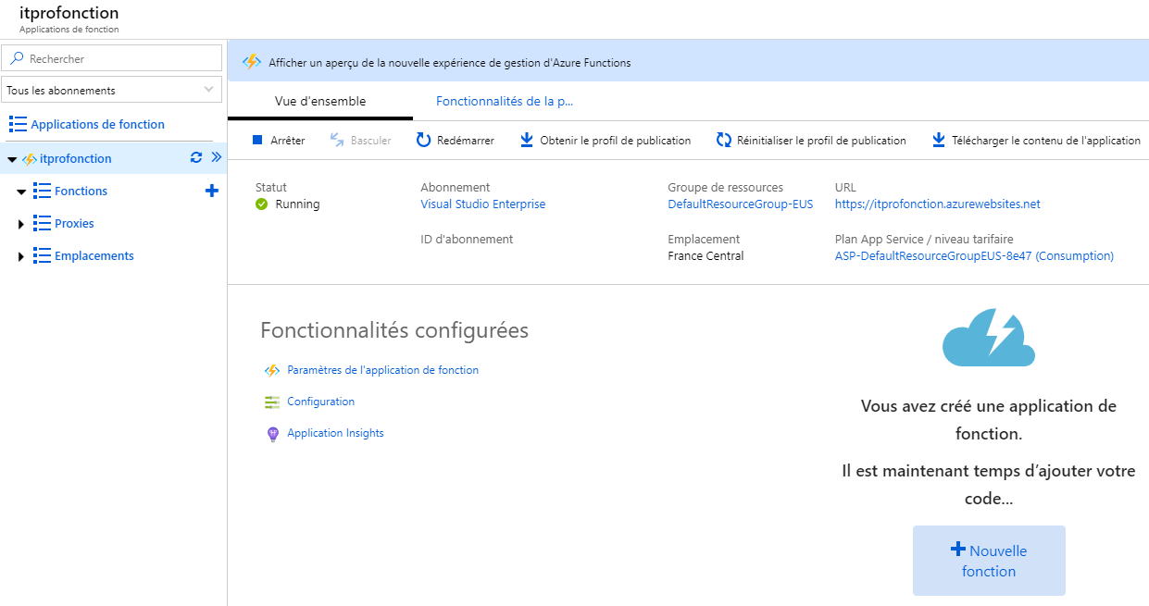Viewport: 1149px width, 606px height.
Task: Collapse the itprofonction tree node arrow
Action: pyautogui.click(x=11, y=159)
